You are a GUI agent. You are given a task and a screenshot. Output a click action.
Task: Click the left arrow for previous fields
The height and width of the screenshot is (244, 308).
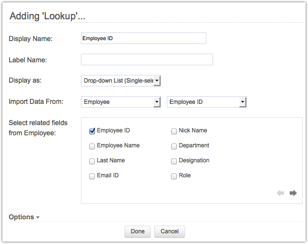point(281,193)
